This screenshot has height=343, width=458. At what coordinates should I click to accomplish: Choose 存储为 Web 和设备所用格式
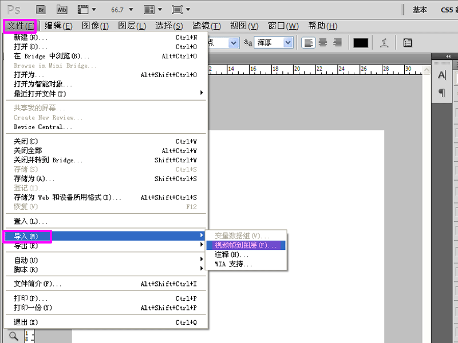(x=106, y=197)
